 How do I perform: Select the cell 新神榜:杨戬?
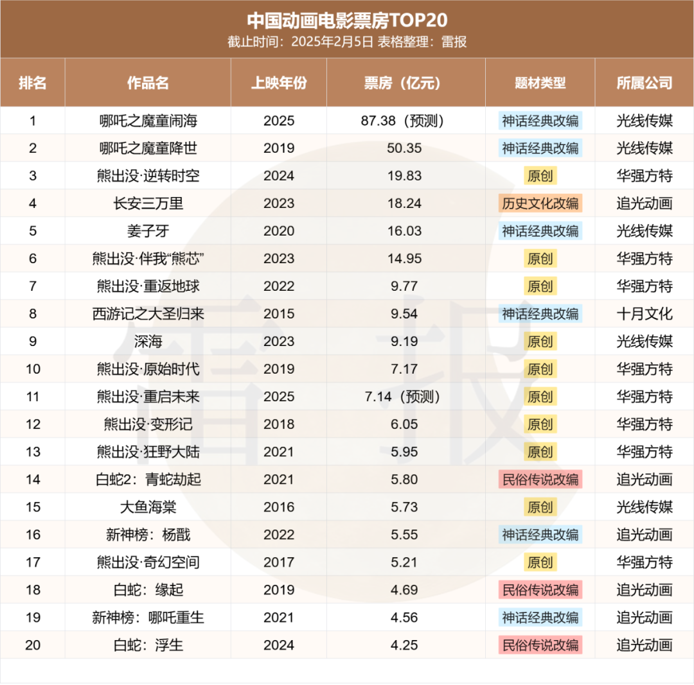point(148,535)
